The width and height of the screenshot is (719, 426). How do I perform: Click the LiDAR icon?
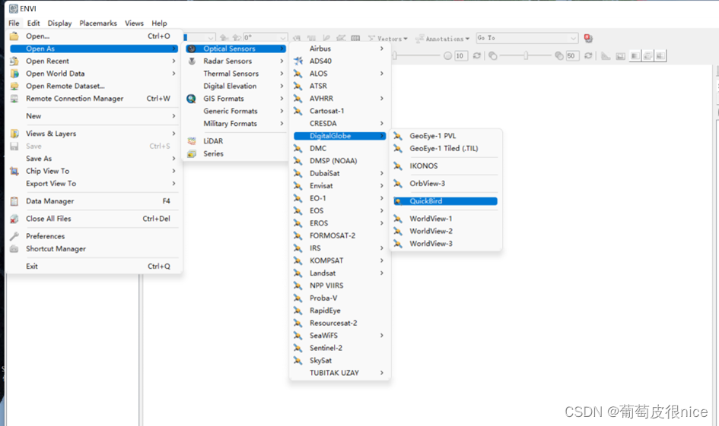192,141
